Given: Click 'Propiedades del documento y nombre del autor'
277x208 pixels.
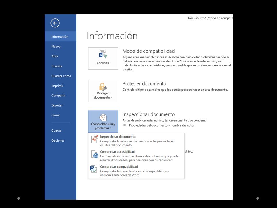Looking at the screenshot, I should click(x=162, y=125).
